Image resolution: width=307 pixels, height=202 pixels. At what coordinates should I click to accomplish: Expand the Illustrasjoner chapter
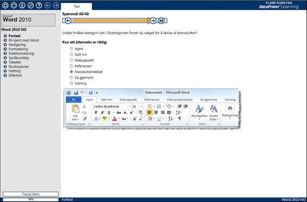tap(5, 66)
